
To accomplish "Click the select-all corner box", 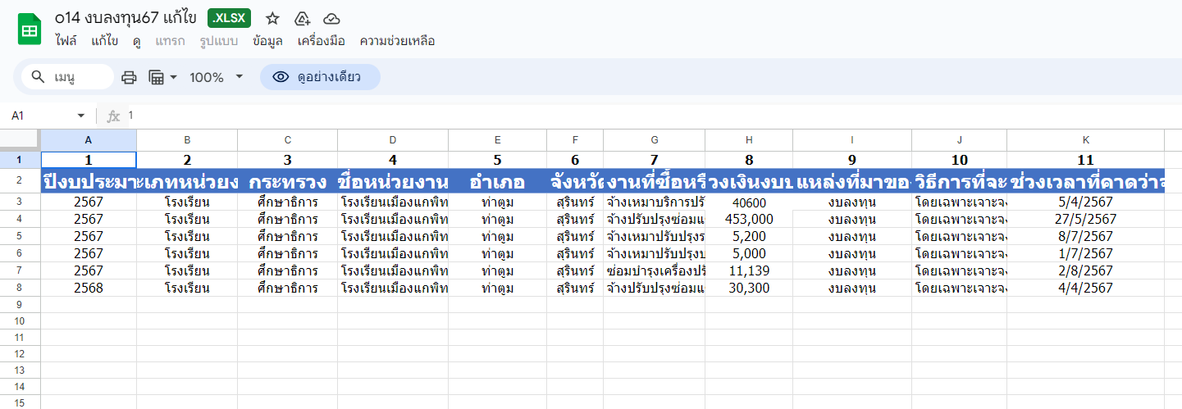I will coord(21,140).
